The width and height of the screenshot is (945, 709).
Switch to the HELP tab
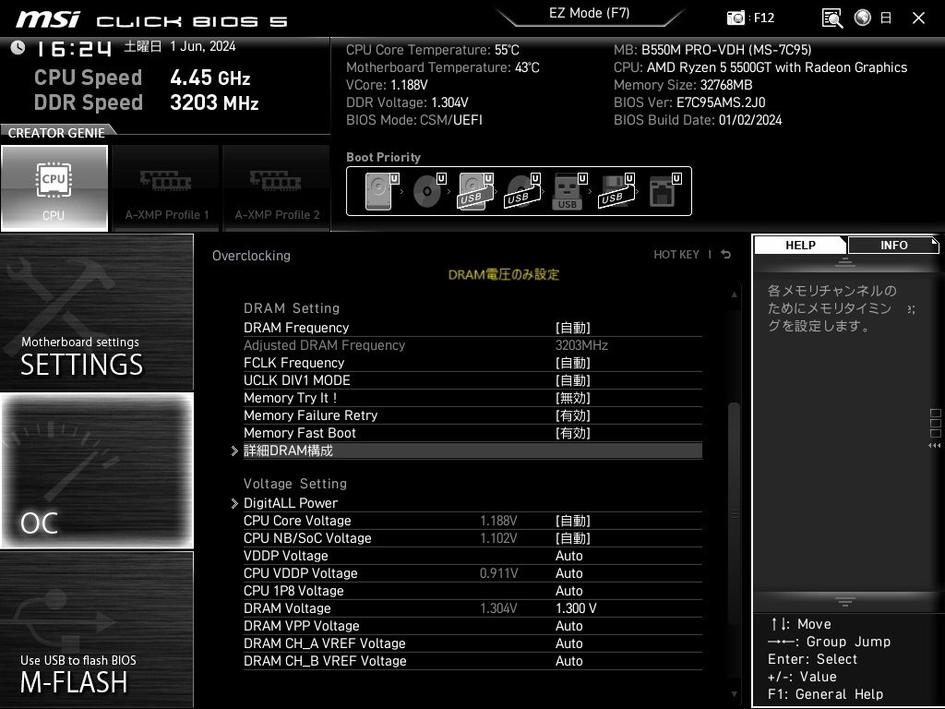point(800,245)
